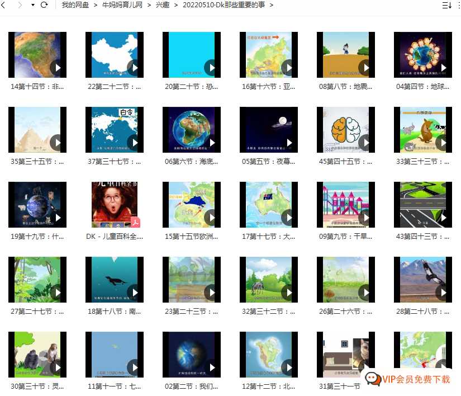Play video 35第三十五节 pyramids

coord(37,130)
